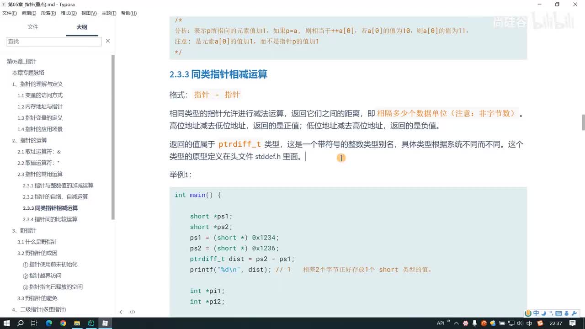The height and width of the screenshot is (329, 585).
Task: Go to 2.3.4 指针间的比较运算
Action: 50,219
